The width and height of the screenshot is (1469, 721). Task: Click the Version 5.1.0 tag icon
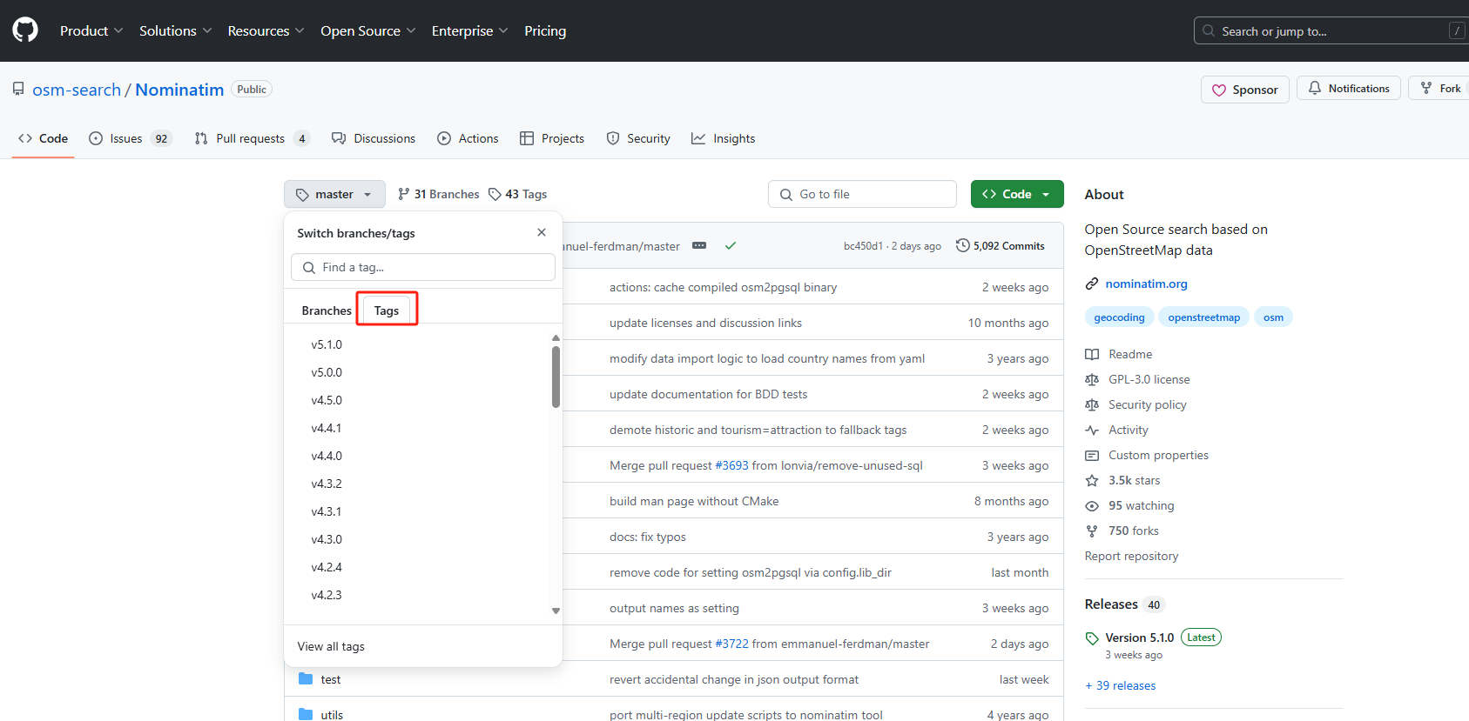(x=1092, y=638)
